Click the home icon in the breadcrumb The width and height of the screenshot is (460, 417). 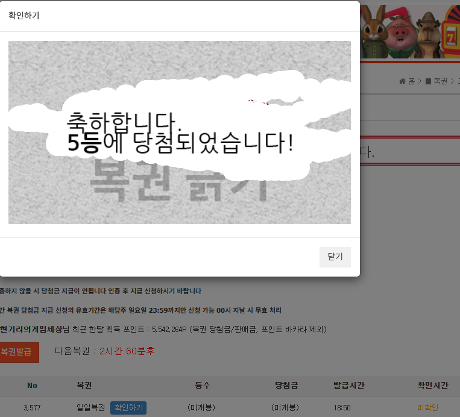tap(402, 81)
